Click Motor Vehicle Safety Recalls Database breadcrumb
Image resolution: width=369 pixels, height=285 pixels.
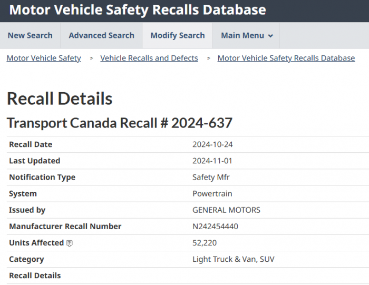tap(286, 58)
